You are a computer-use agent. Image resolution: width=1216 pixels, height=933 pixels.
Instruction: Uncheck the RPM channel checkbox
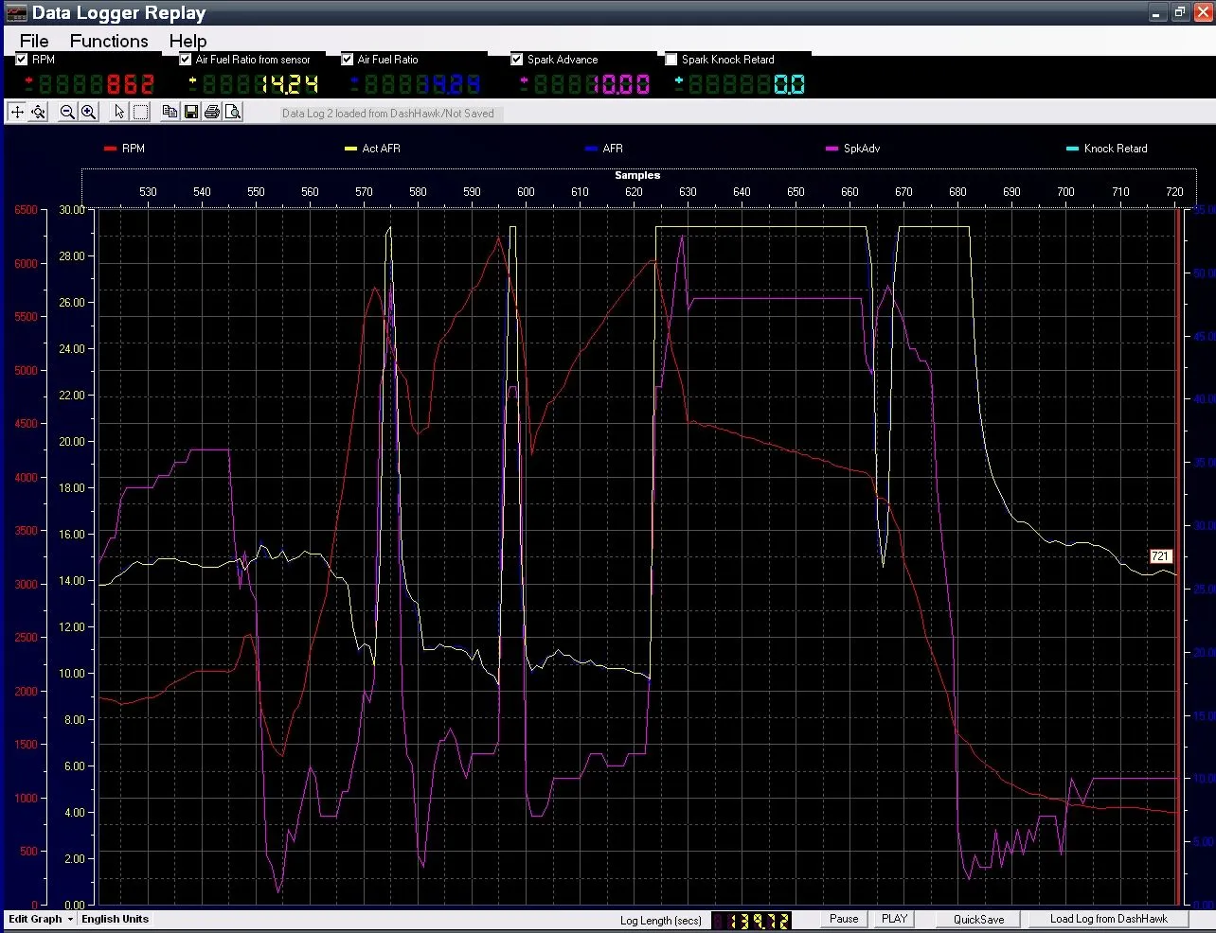[22, 60]
